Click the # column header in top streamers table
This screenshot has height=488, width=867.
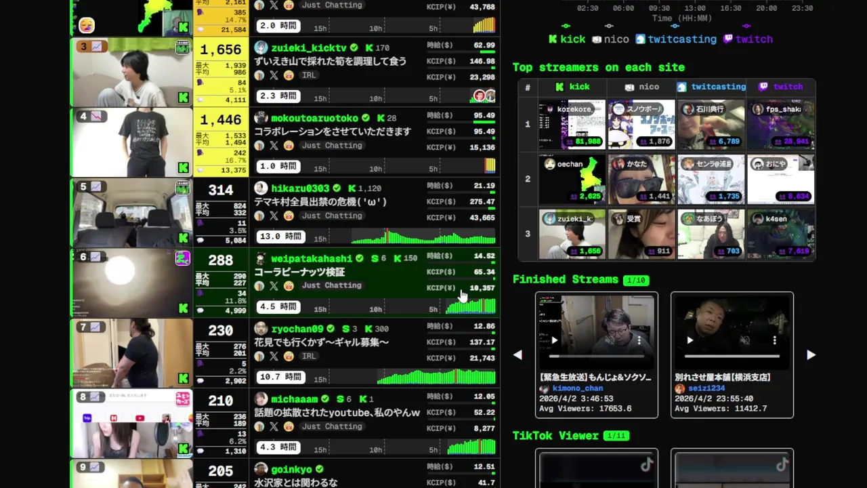[528, 87]
